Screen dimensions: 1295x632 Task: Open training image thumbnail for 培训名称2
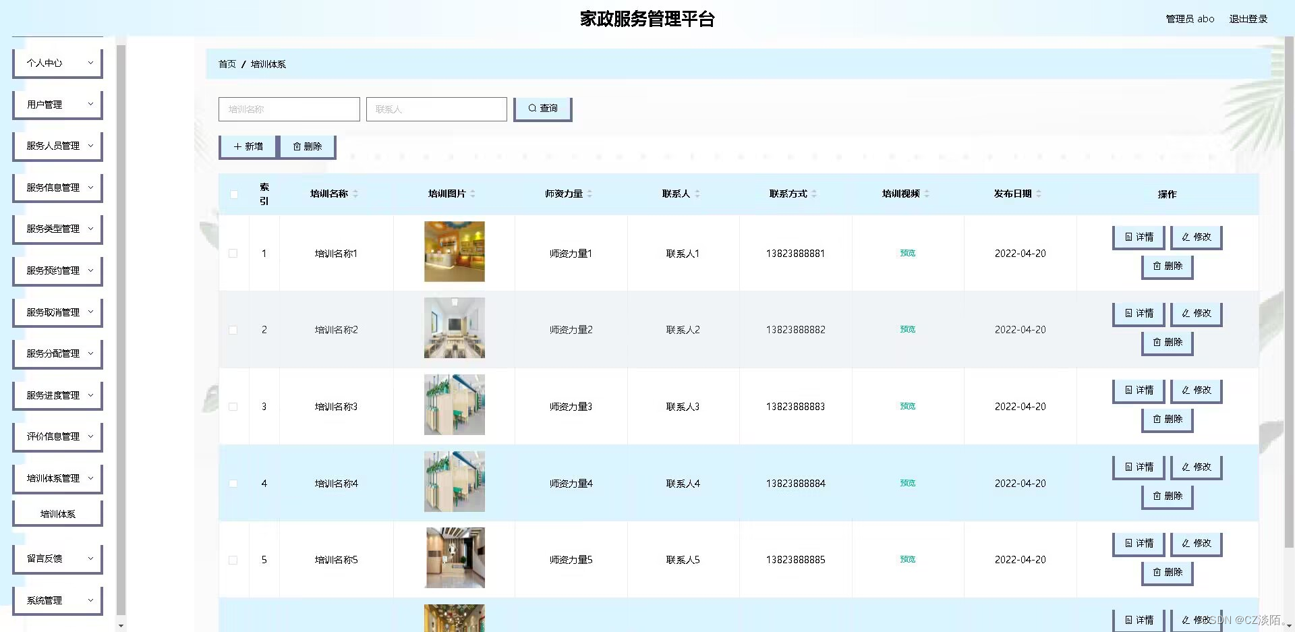coord(455,328)
